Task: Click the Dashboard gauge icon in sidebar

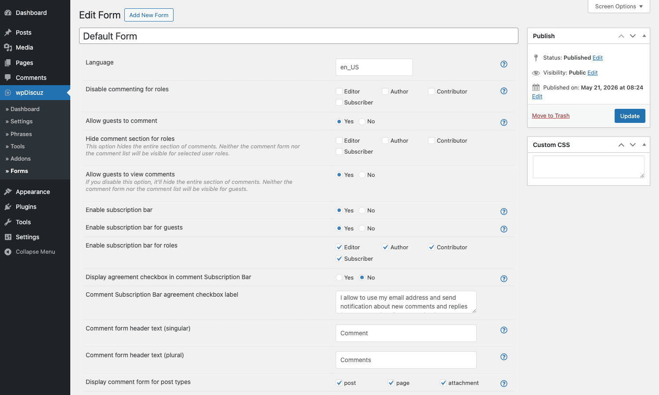Action: [8, 13]
